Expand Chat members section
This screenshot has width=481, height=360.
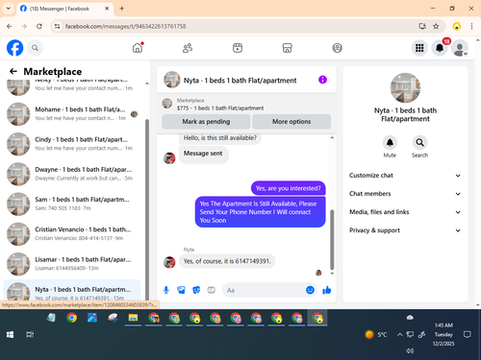point(405,194)
